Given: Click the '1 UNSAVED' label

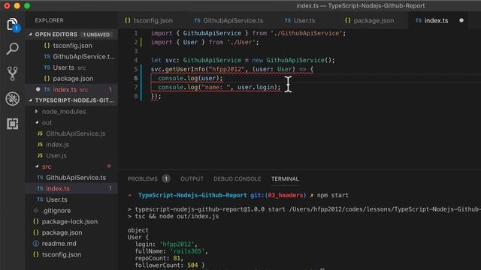Looking at the screenshot, I should click(96, 34).
